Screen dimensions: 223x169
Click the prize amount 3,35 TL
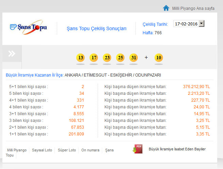coord(203,134)
